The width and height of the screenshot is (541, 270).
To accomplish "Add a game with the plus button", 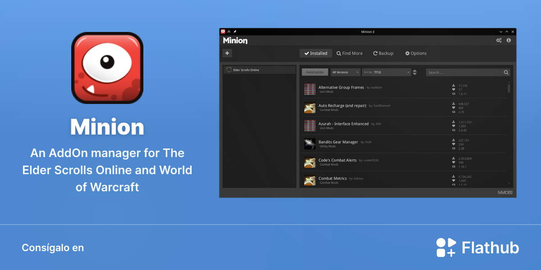I will [227, 53].
